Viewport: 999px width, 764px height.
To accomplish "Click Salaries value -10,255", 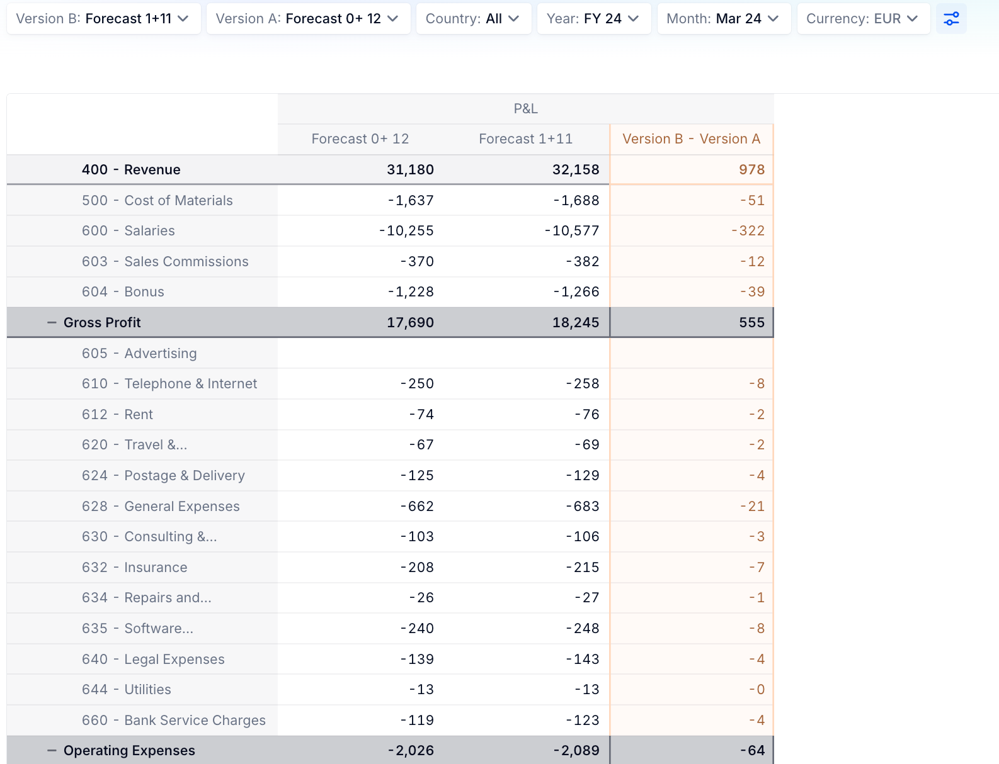I will [x=406, y=231].
